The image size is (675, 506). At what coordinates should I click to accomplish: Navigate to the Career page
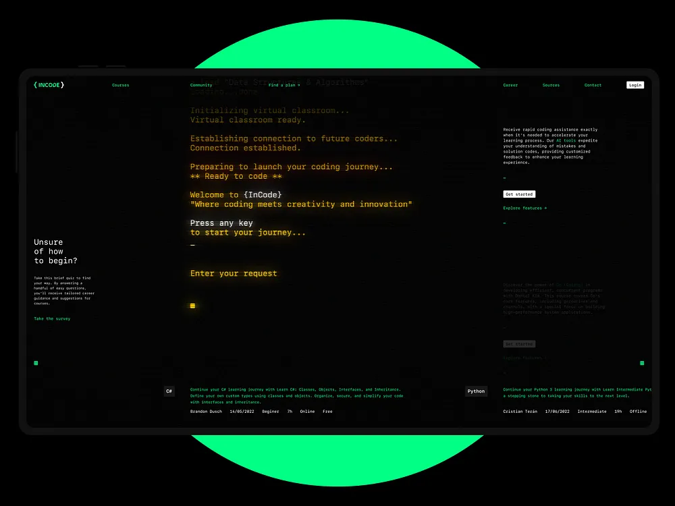pyautogui.click(x=510, y=85)
